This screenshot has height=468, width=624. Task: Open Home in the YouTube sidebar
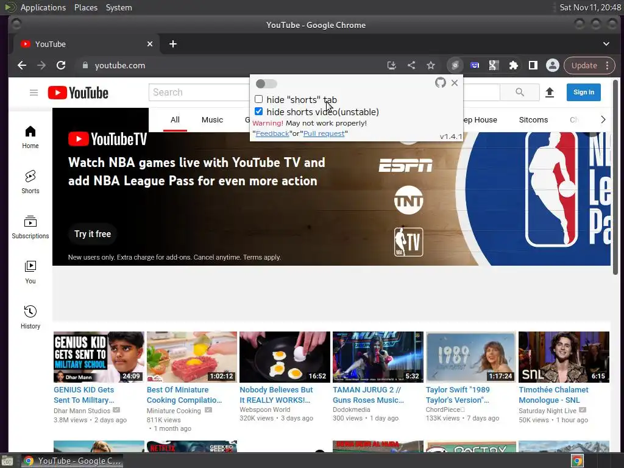(30, 137)
